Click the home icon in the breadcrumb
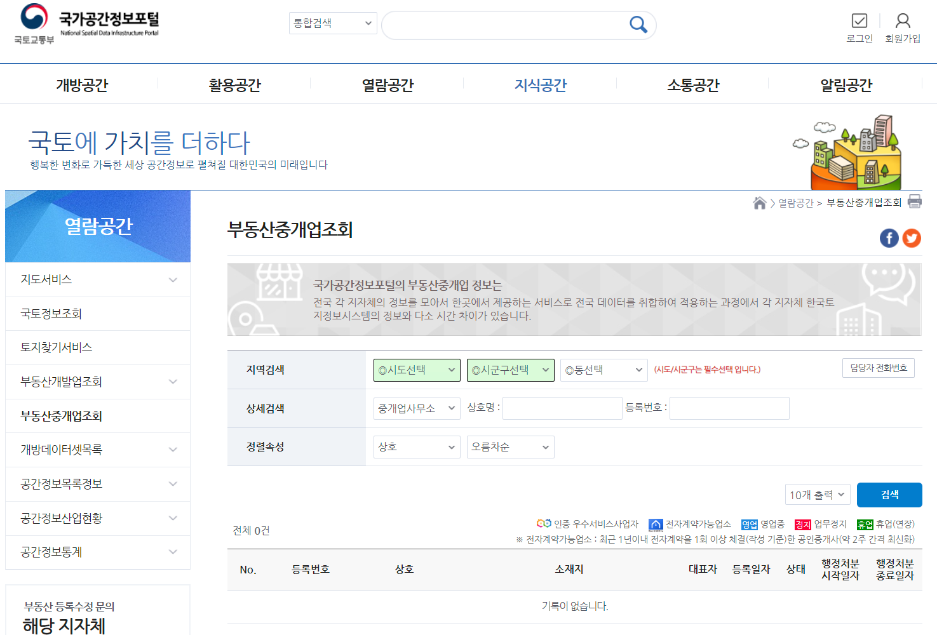 [x=759, y=202]
